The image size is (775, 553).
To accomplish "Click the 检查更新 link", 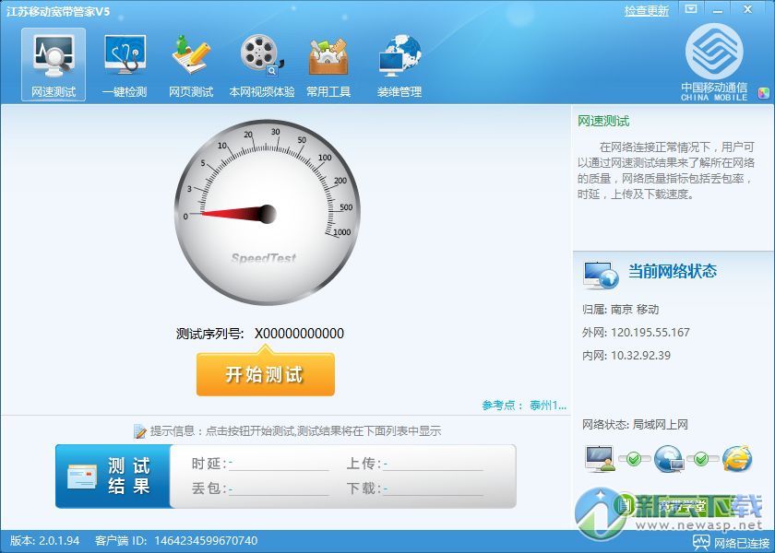I will point(646,11).
